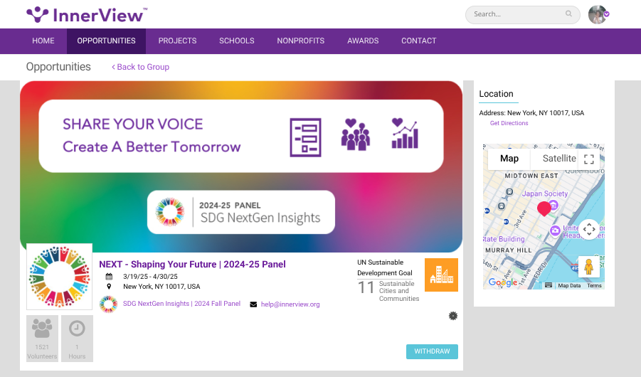Click the United Nations Headquarters map marker
This screenshot has height=377, width=641.
tap(555, 230)
